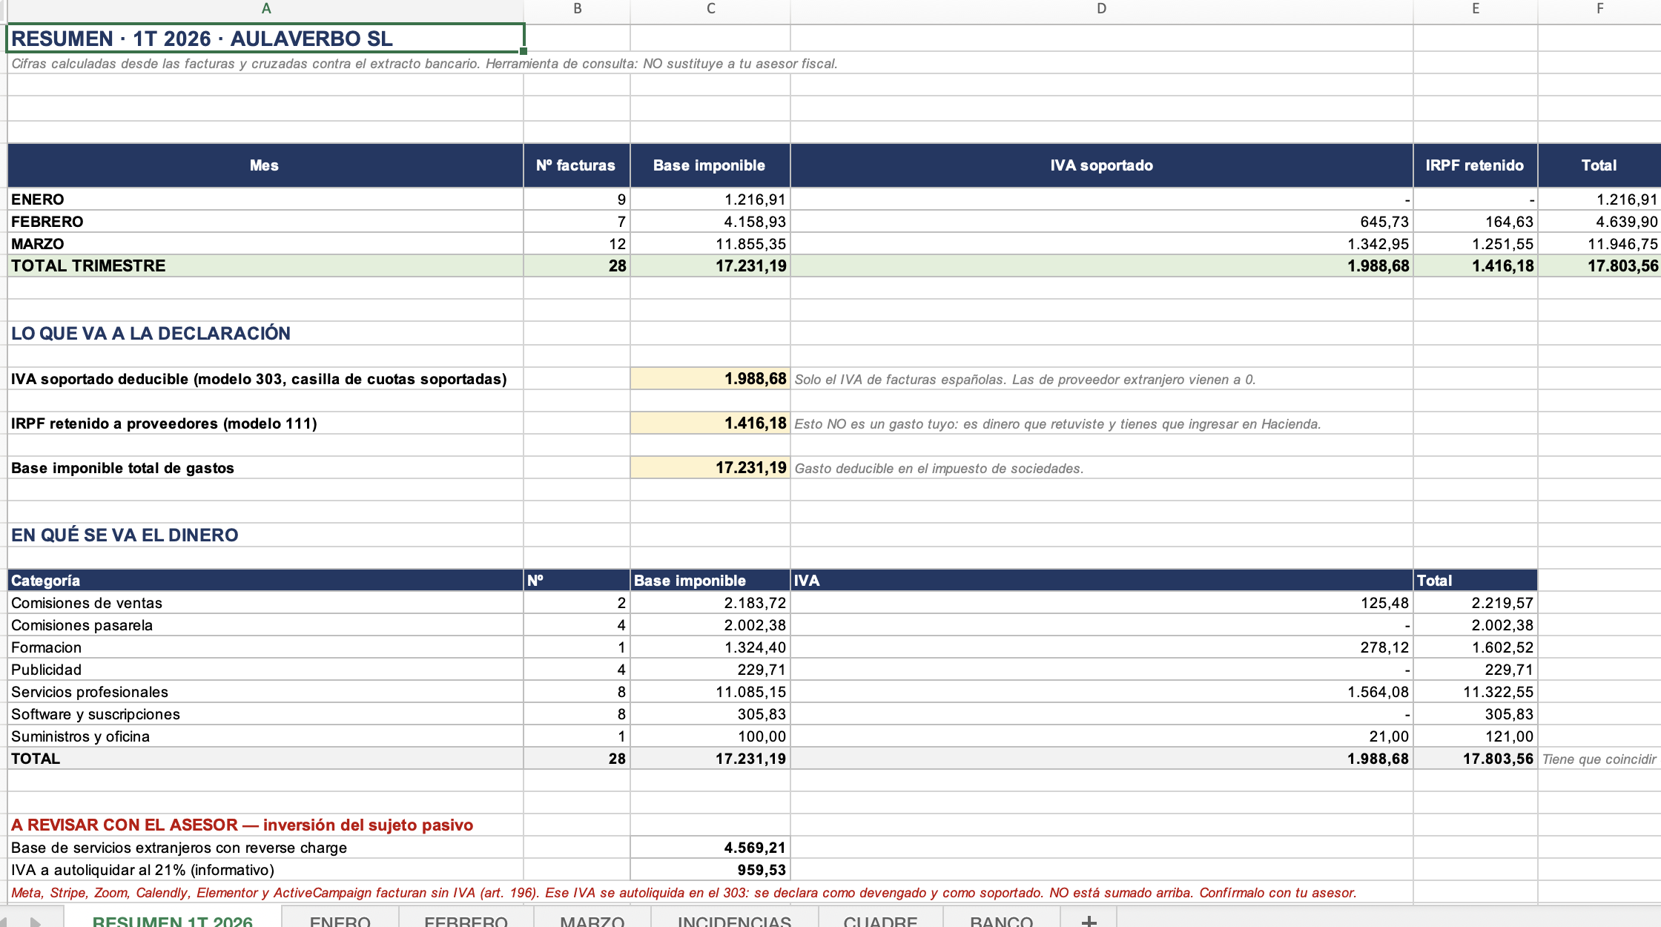Click the highlighted IVA deducible cell 1.988,68
Viewport: 1661px width, 927px height.
[710, 379]
